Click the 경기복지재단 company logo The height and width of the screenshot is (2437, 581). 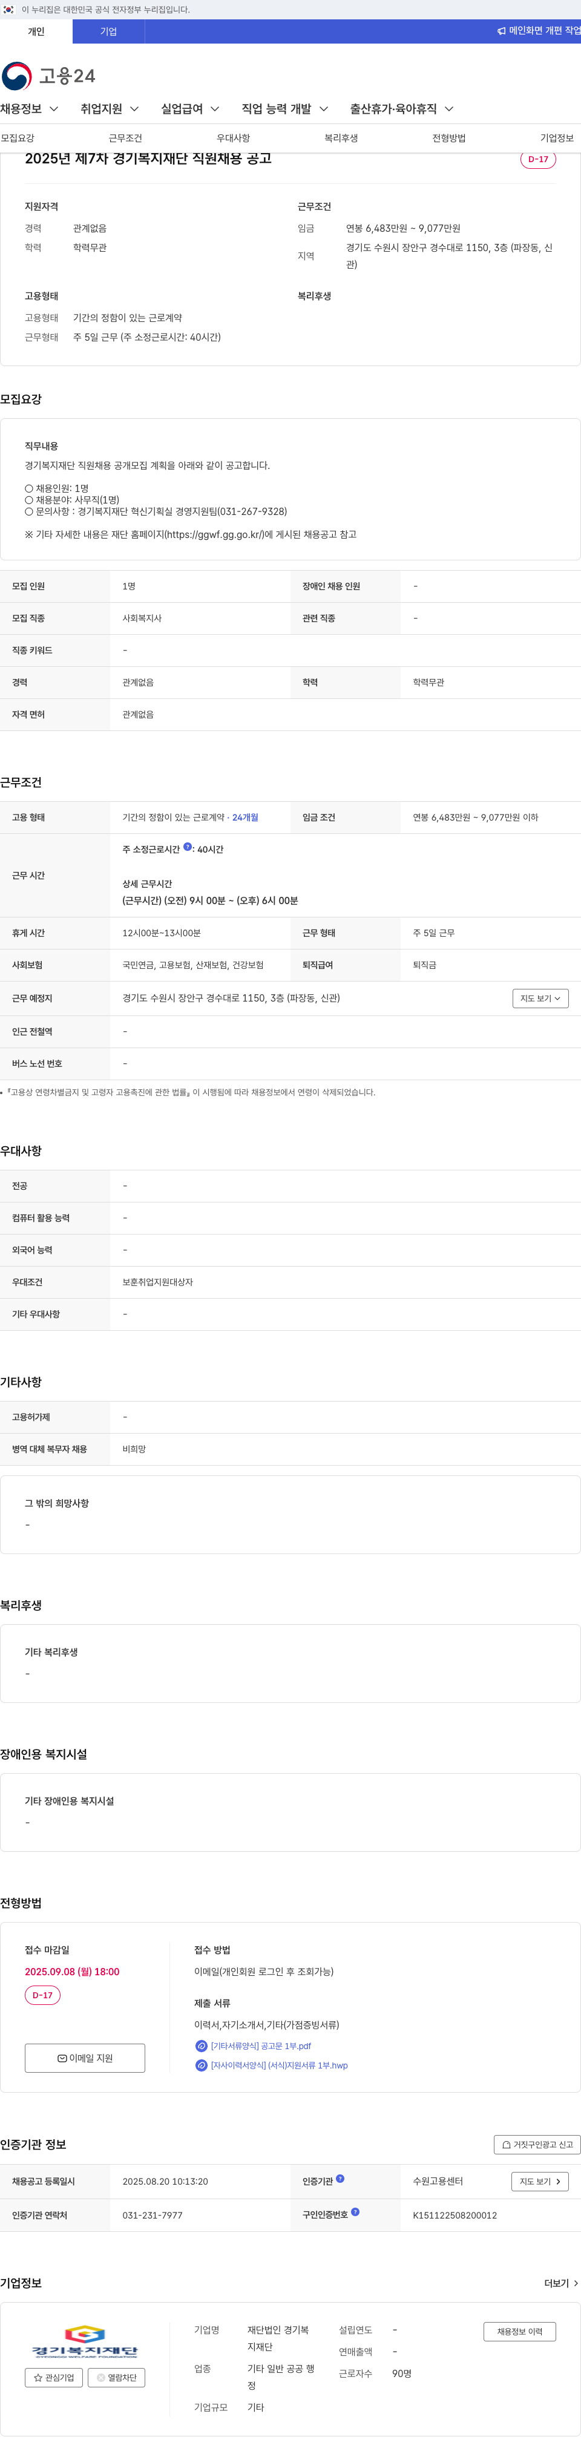point(85,2341)
